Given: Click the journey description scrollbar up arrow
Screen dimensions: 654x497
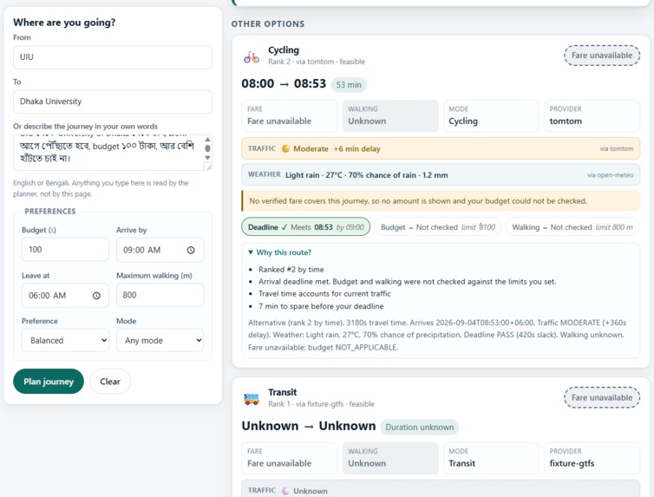Looking at the screenshot, I should coord(207,140).
